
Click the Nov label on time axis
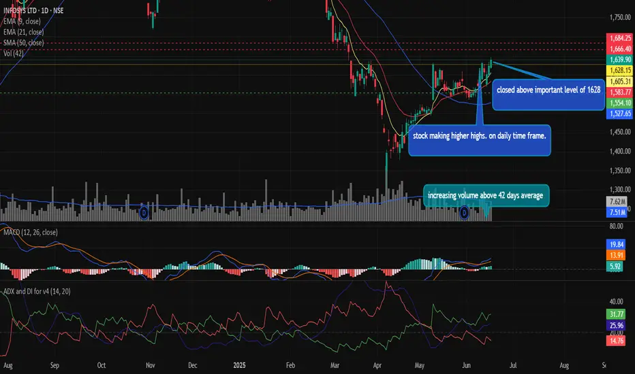(x=151, y=365)
